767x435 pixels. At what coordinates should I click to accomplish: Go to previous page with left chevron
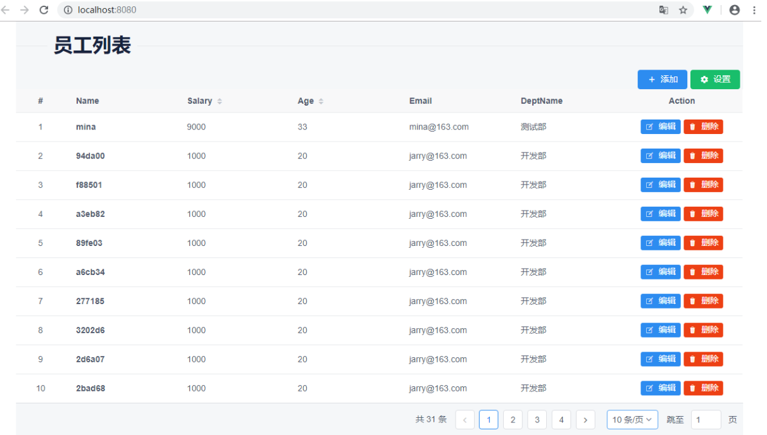465,420
